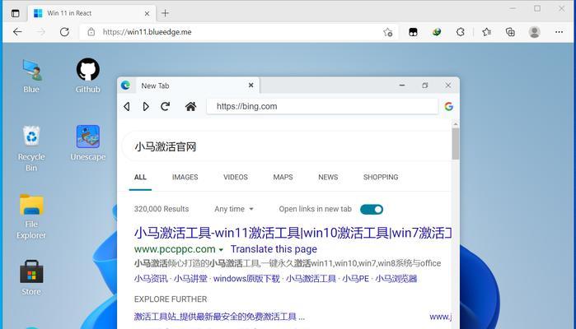
Task: Open the 小马PE sublink
Action: pyautogui.click(x=355, y=279)
